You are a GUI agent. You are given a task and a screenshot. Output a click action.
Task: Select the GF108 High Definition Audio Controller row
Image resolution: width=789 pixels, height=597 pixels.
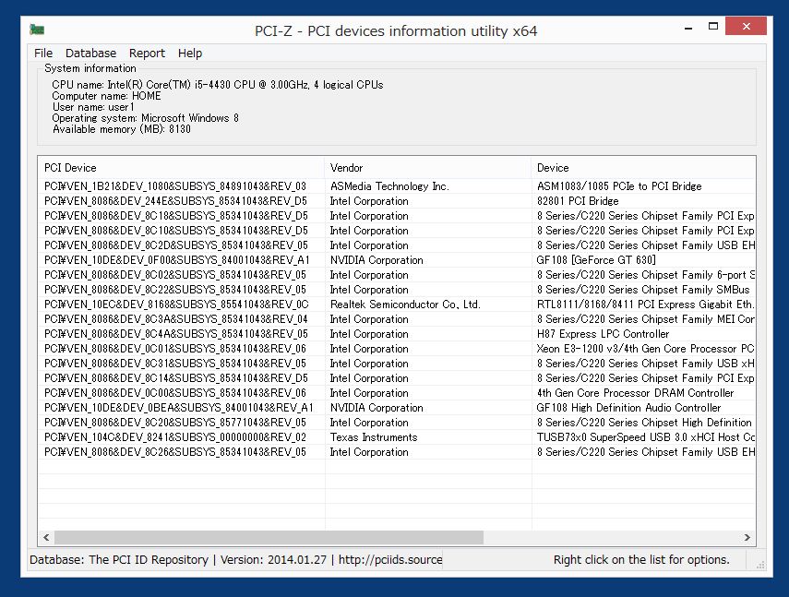pos(397,408)
